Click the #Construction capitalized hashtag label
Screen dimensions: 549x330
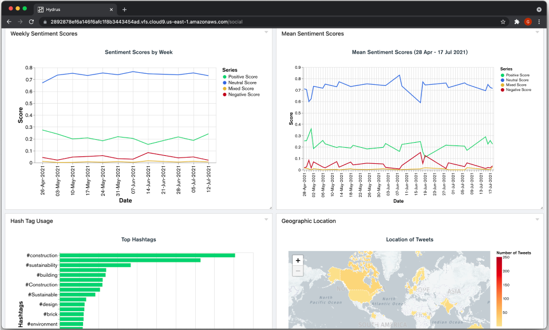click(41, 285)
